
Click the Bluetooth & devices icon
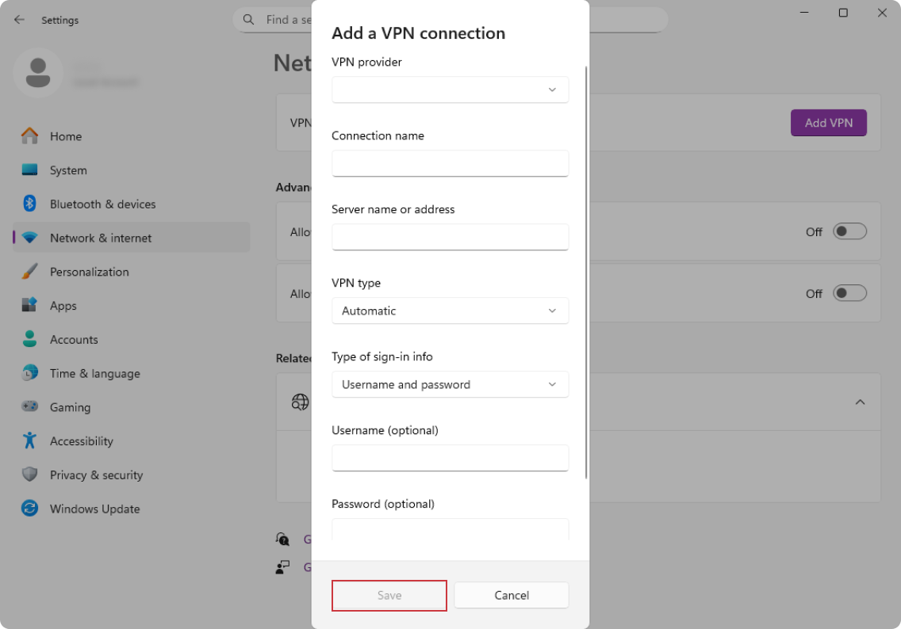click(29, 204)
